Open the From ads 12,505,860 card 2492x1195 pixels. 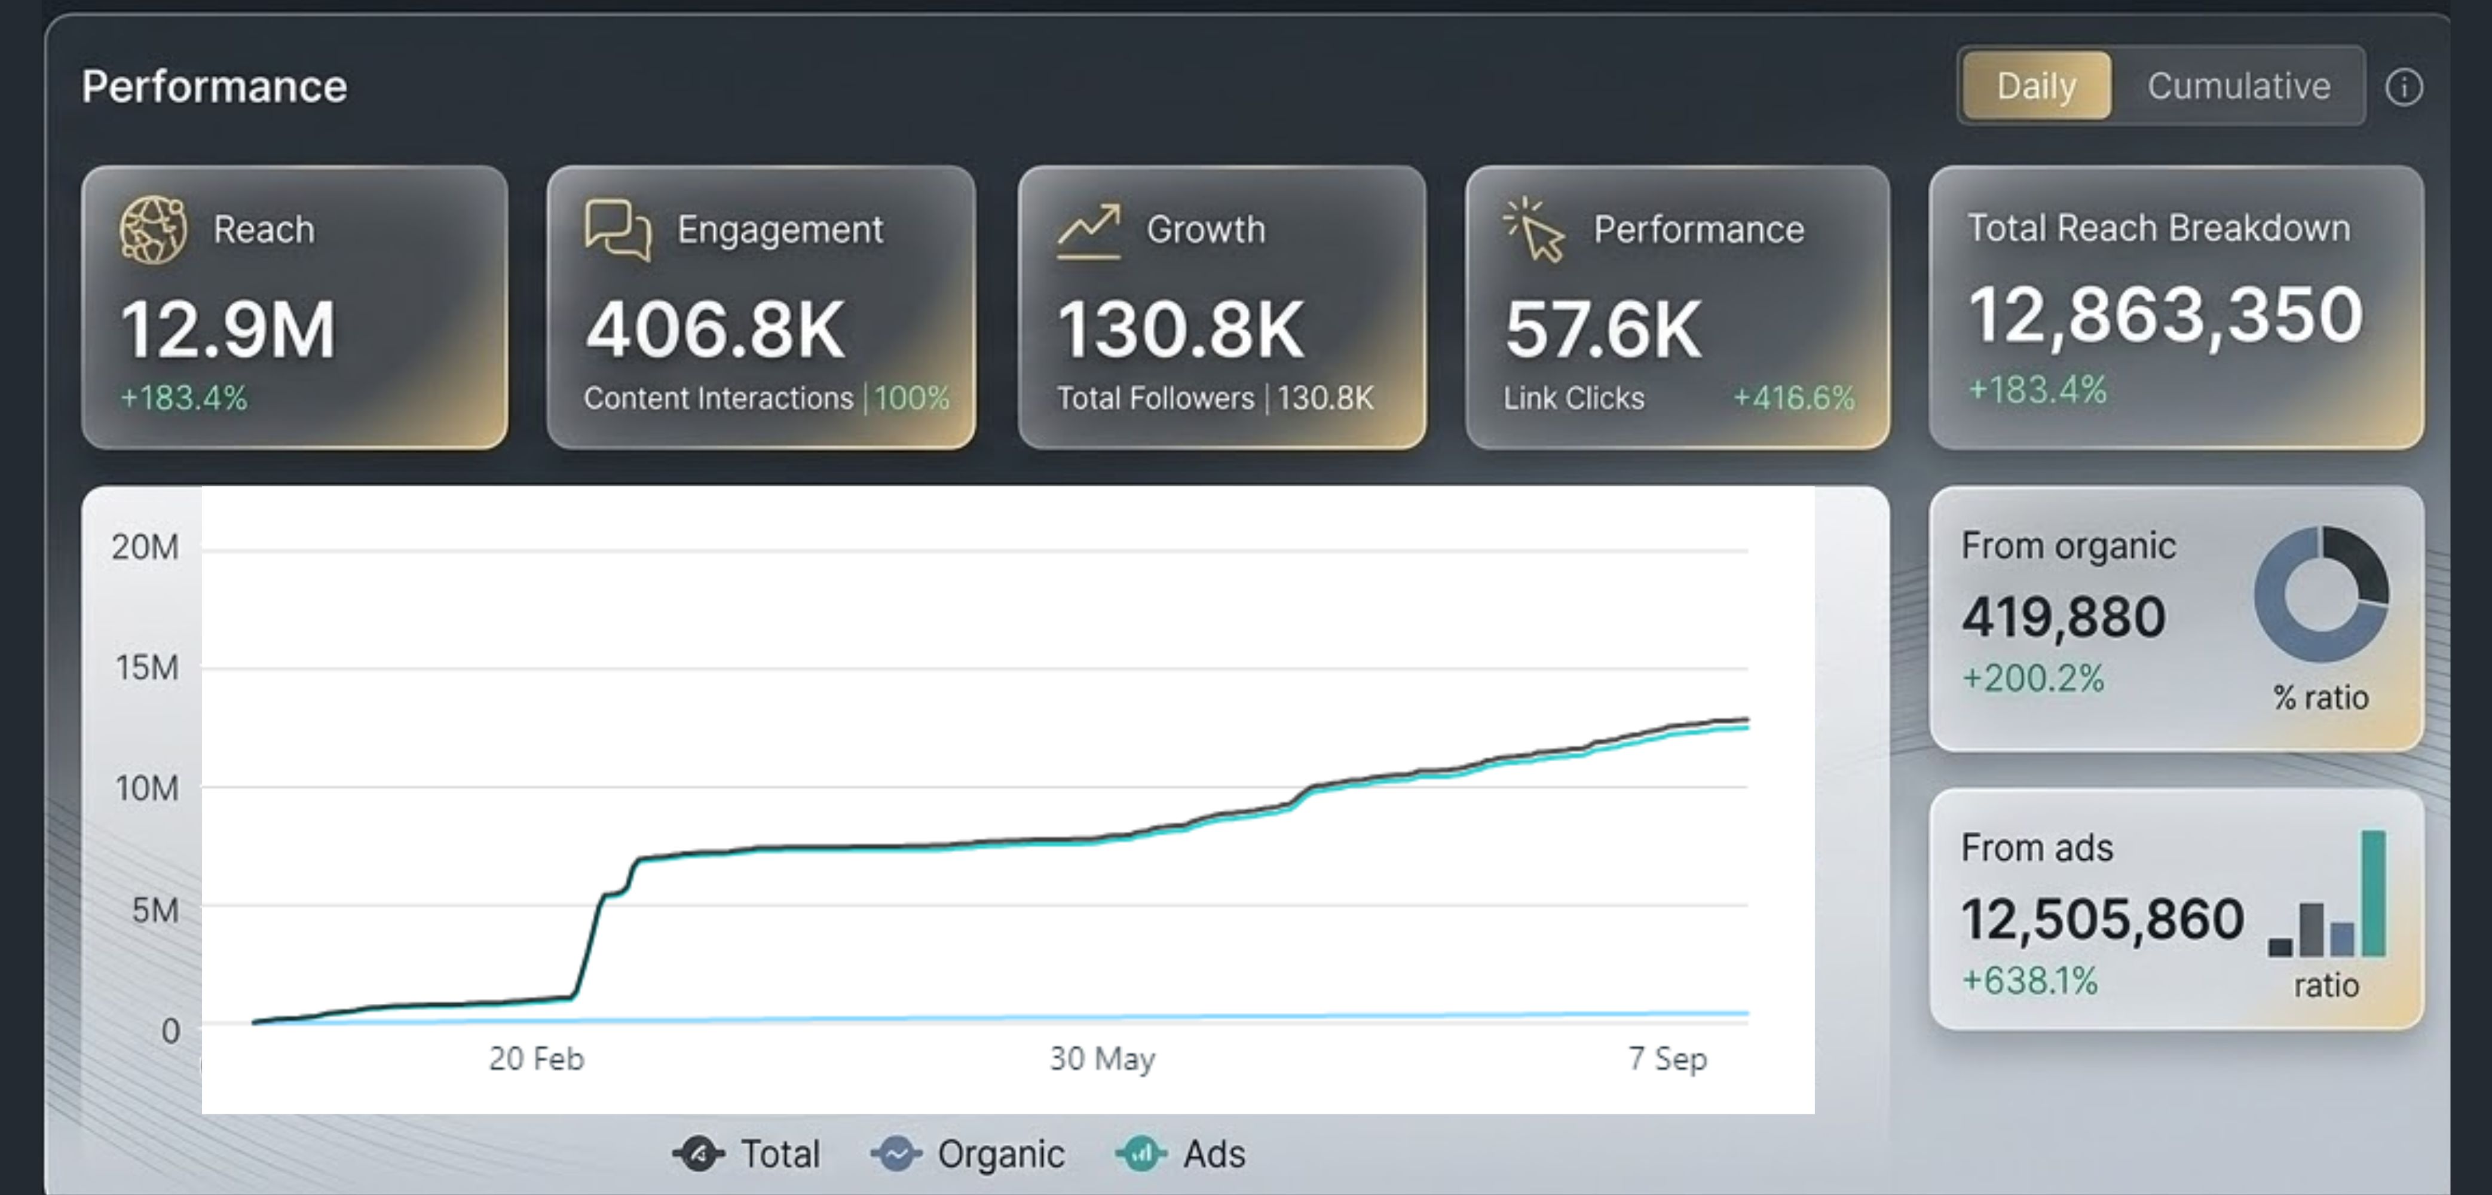tap(2176, 909)
